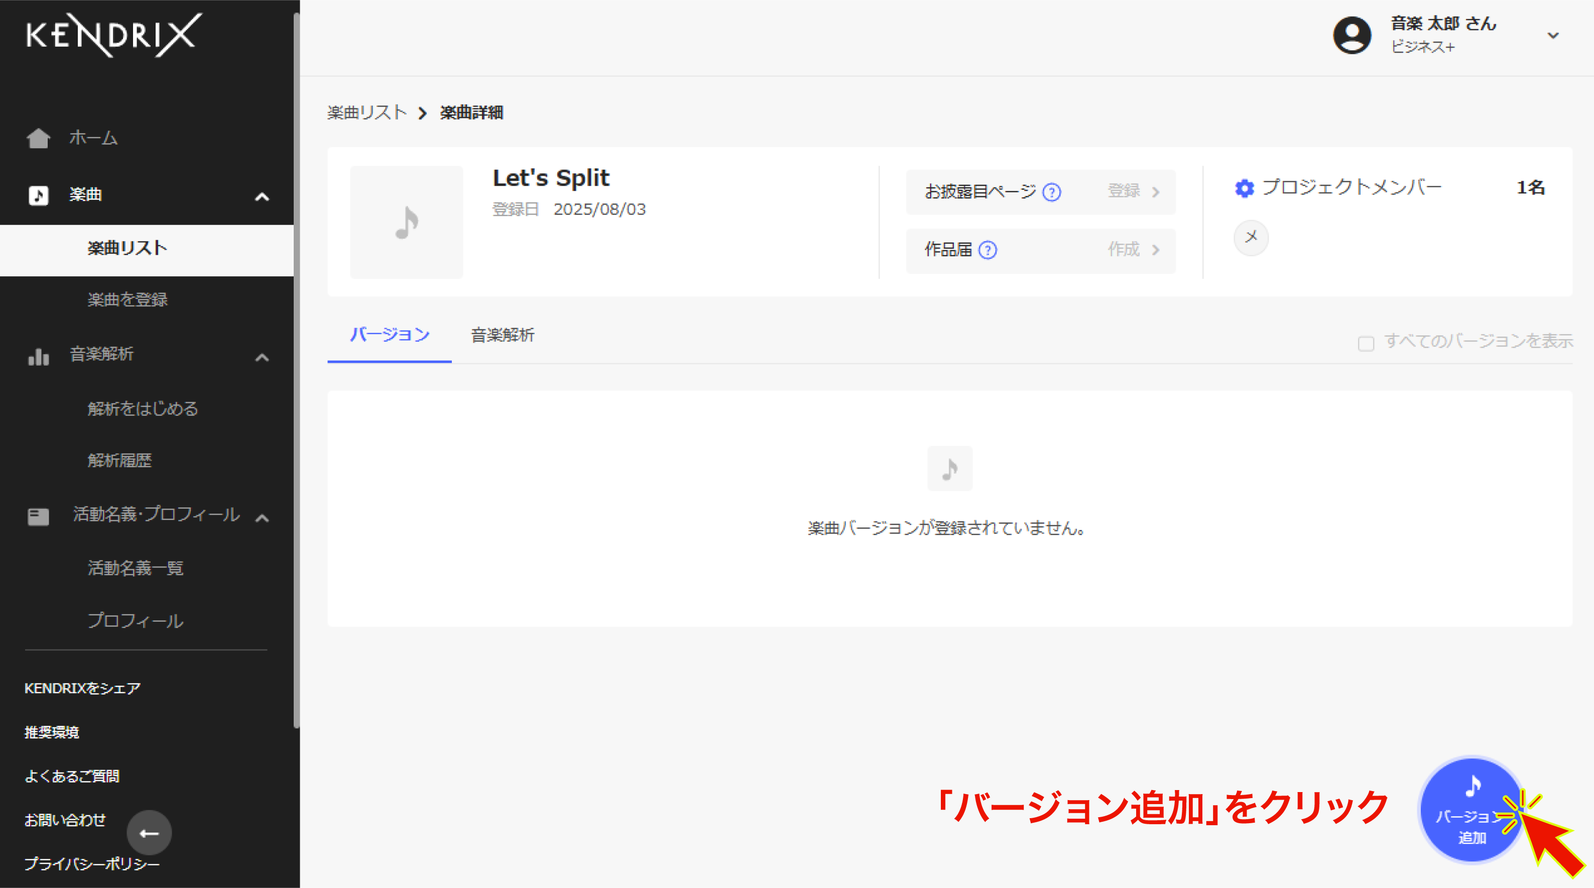Click the user avatar icon in header
Image resolution: width=1594 pixels, height=888 pixels.
point(1352,35)
